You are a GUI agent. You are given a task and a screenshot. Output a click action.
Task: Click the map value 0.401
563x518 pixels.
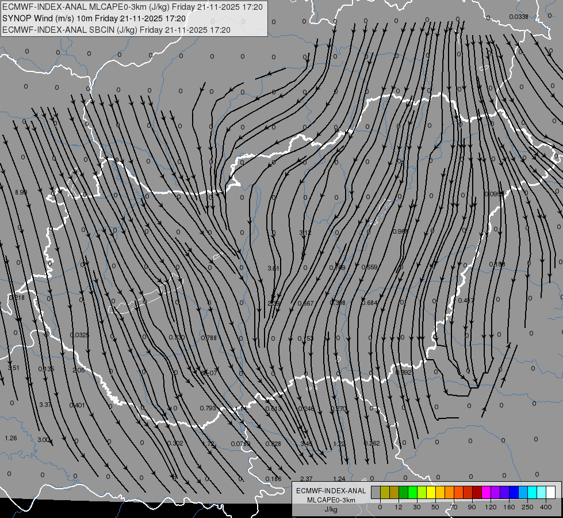tap(77, 406)
